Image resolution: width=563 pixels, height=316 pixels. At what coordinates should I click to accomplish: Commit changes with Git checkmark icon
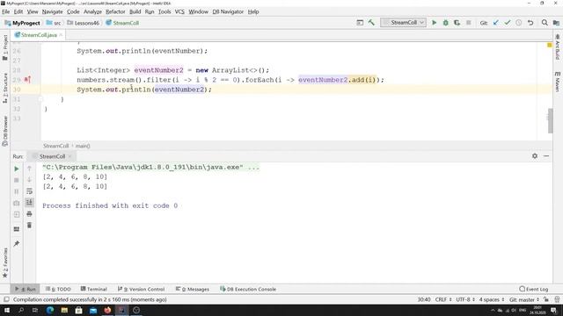[508, 23]
